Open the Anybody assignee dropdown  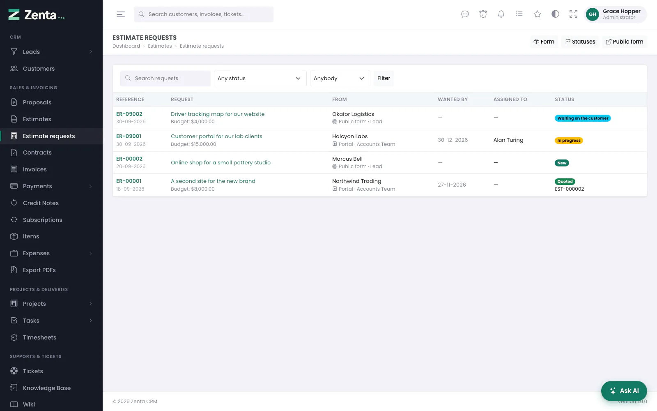point(340,79)
